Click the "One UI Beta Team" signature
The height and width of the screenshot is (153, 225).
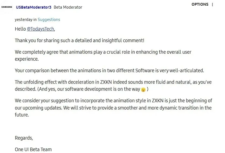click(x=33, y=150)
